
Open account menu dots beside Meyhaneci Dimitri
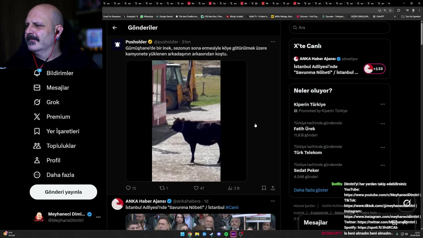point(98,217)
